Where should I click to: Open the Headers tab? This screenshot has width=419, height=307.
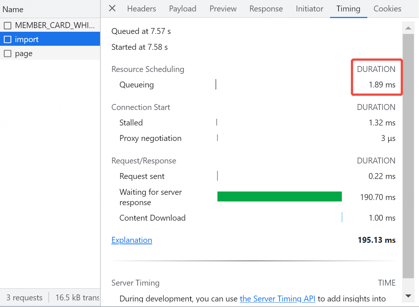tap(141, 9)
